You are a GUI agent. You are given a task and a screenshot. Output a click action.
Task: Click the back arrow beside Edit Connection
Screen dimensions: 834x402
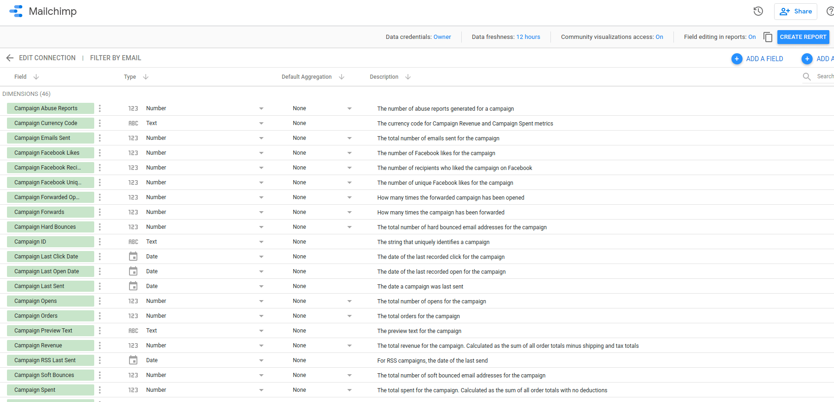(10, 58)
